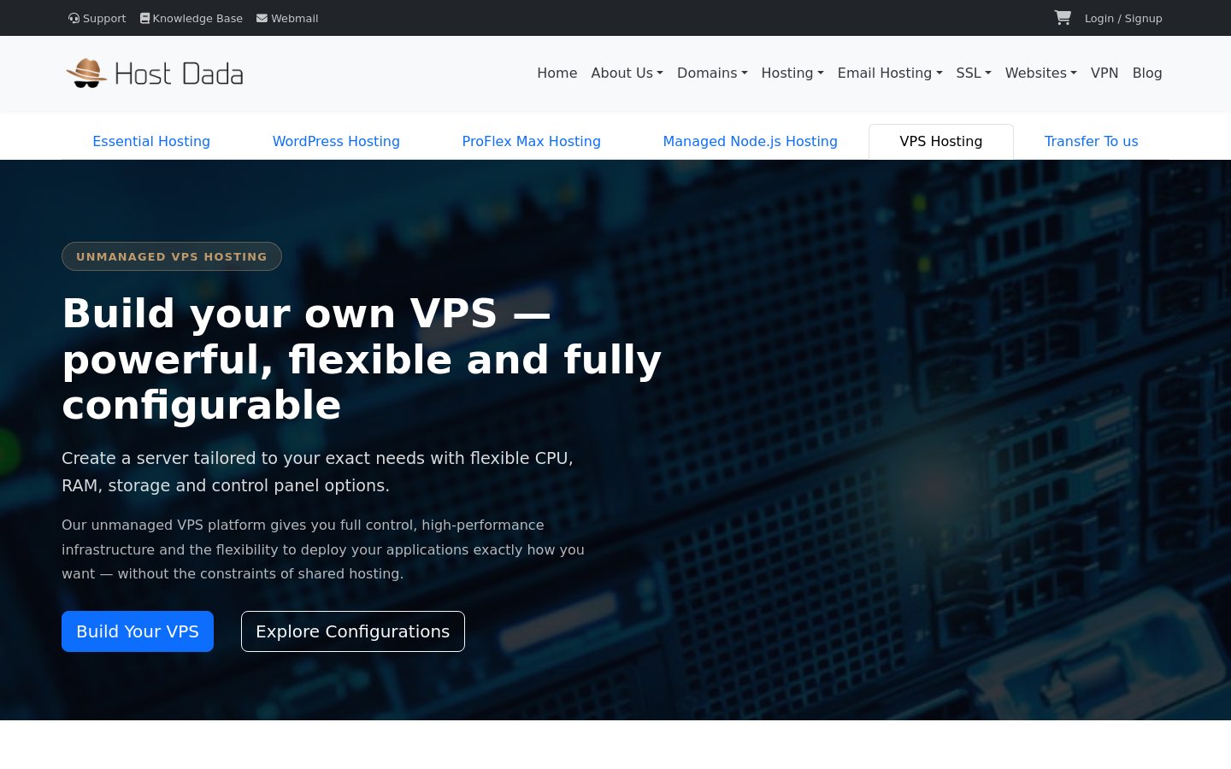Click the 'Our unmanaged VPS platform' paragraph
Screen dimensions: 1231x769
[323, 549]
